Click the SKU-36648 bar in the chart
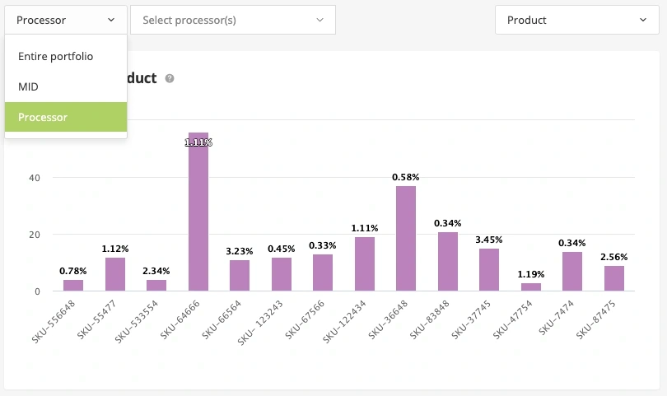 pos(406,239)
